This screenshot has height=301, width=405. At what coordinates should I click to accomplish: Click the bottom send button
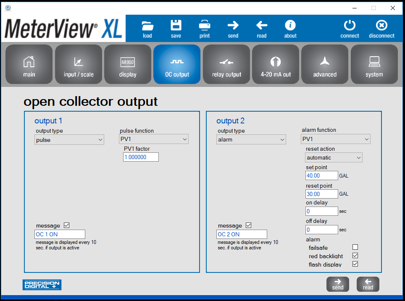(x=338, y=284)
